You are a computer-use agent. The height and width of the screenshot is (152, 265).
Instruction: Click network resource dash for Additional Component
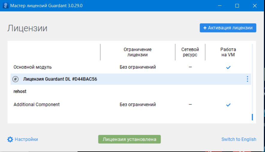pyautogui.click(x=190, y=104)
